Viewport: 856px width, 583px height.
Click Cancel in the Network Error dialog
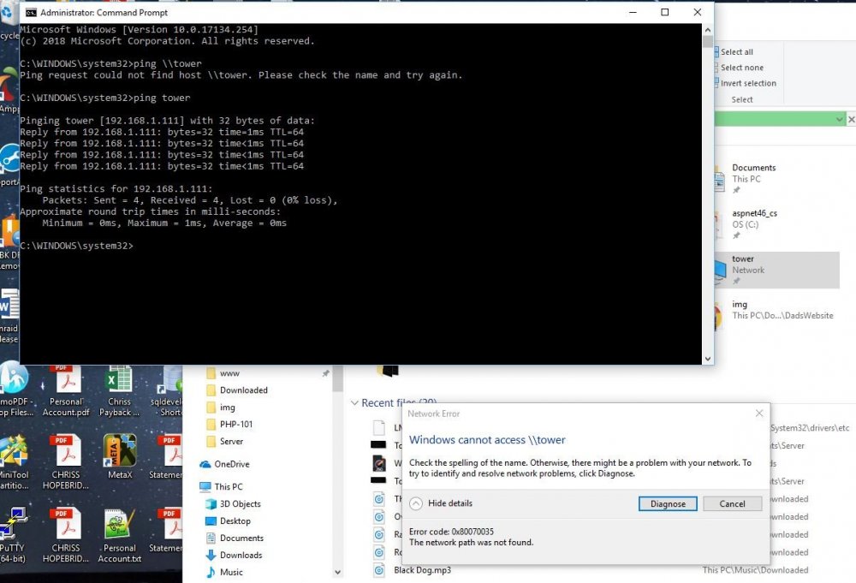point(732,503)
